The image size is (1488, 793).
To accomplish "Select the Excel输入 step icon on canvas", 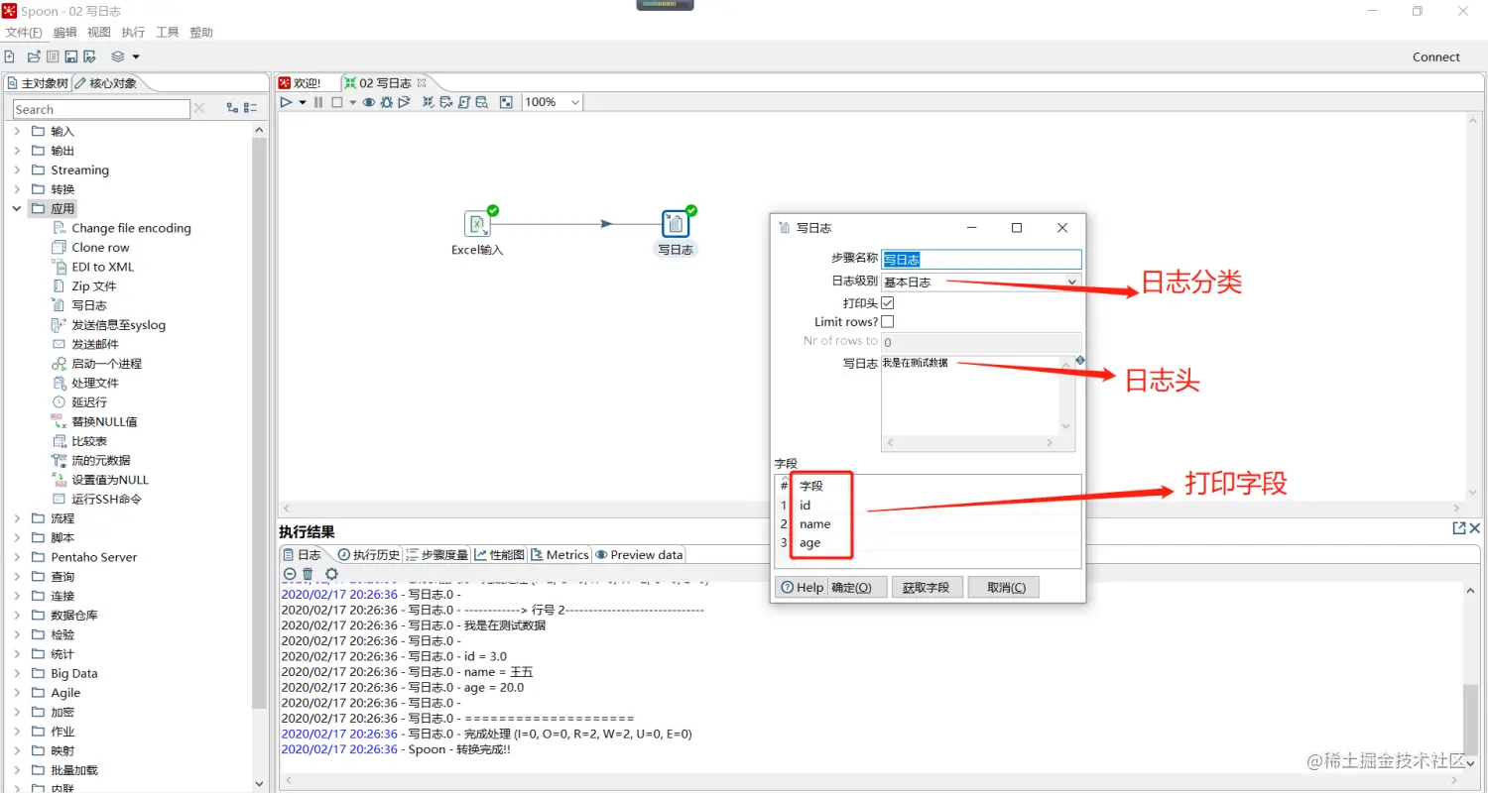I will point(477,224).
